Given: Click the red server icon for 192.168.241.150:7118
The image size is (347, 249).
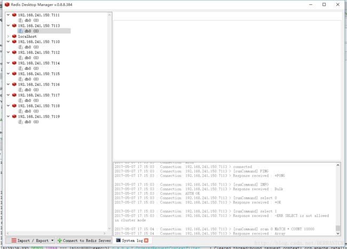Looking at the screenshot, I should tap(14, 106).
